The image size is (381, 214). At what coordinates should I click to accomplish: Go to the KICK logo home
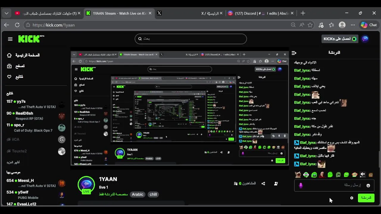click(x=31, y=39)
